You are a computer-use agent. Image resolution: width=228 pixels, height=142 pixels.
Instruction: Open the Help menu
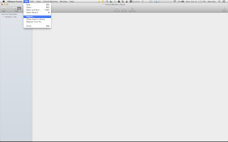click(x=72, y=1)
